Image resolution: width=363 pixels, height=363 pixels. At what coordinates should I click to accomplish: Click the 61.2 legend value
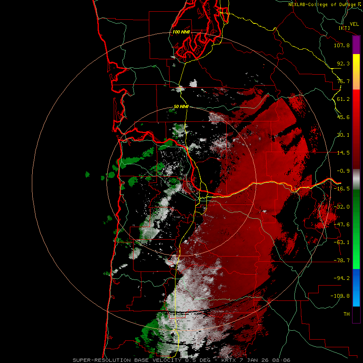click(343, 99)
